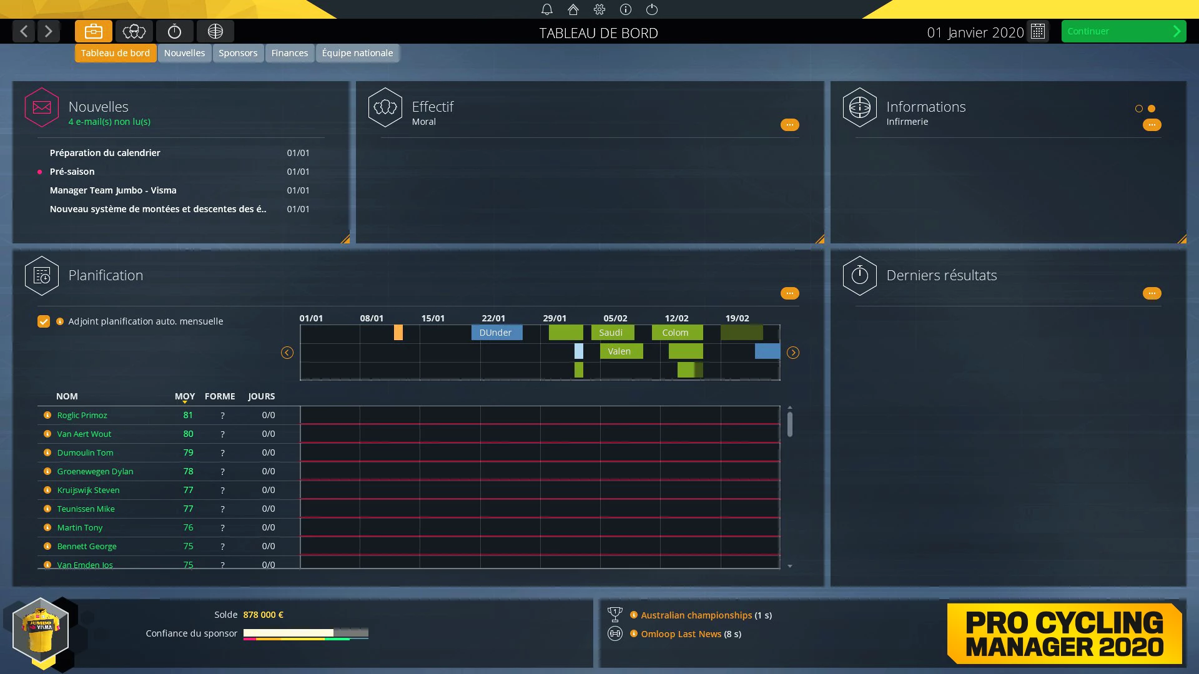
Task: Click the dumbbell icon beside Omloop Last News
Action: click(615, 634)
